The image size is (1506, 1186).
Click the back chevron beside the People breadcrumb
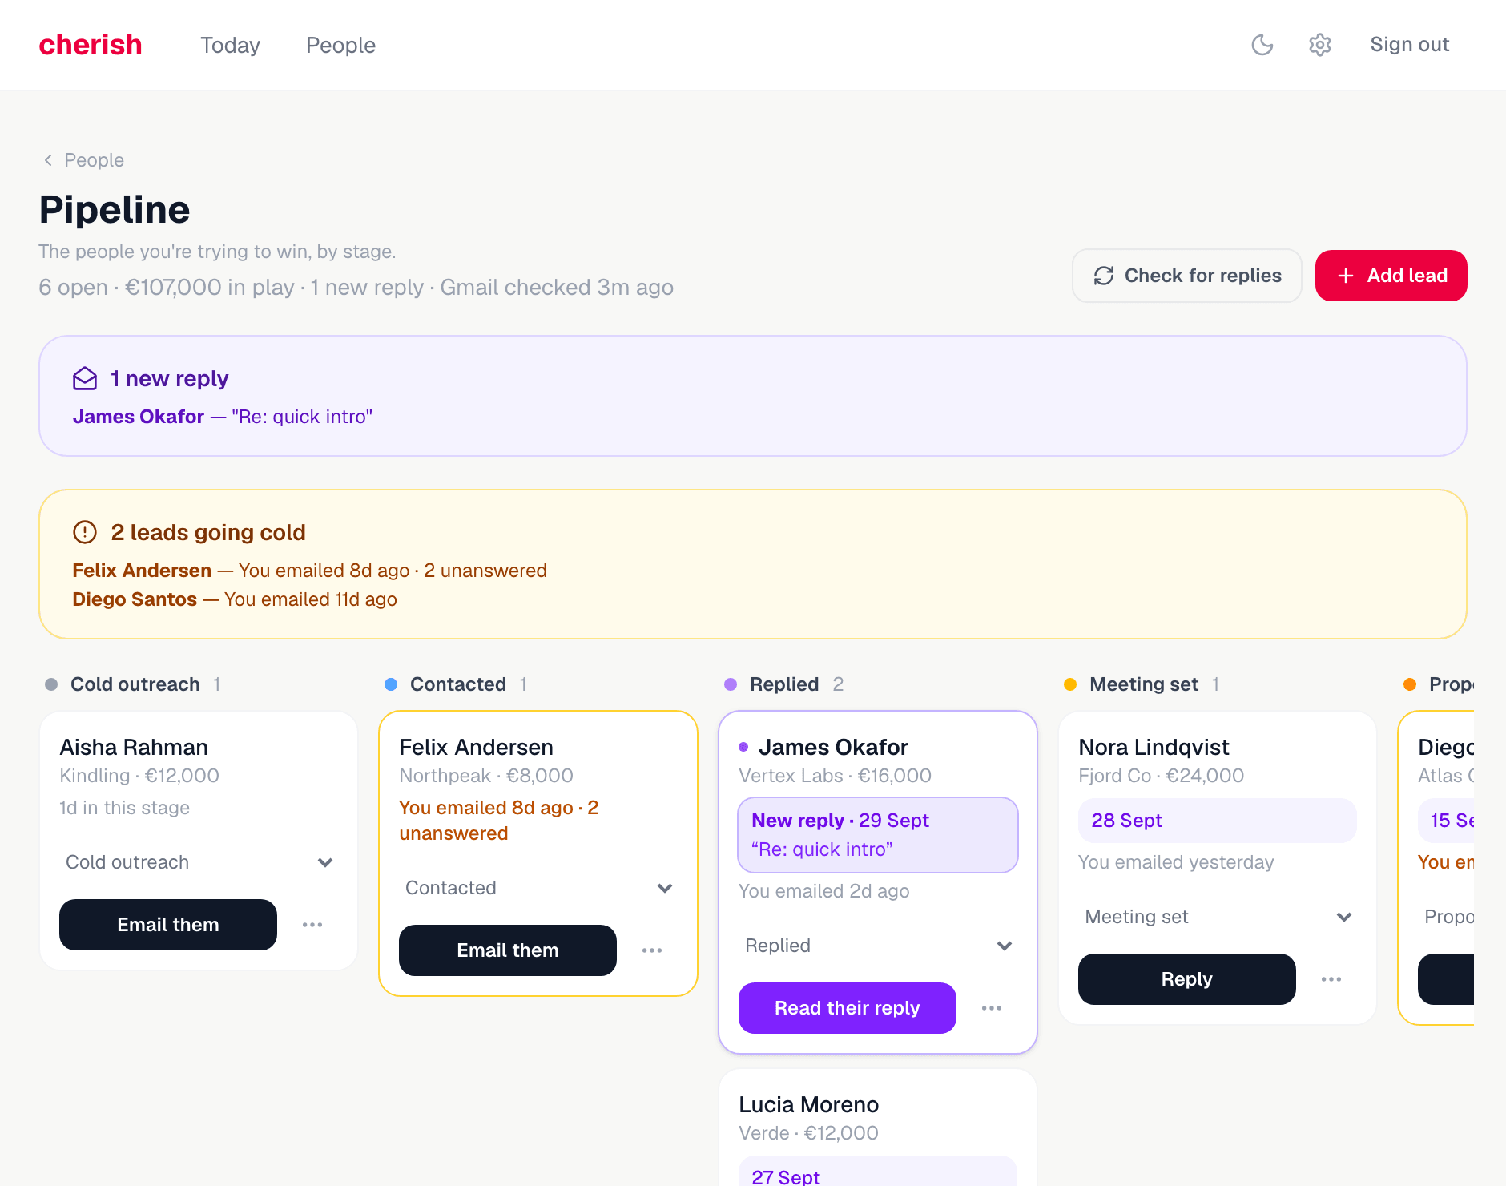(x=48, y=160)
